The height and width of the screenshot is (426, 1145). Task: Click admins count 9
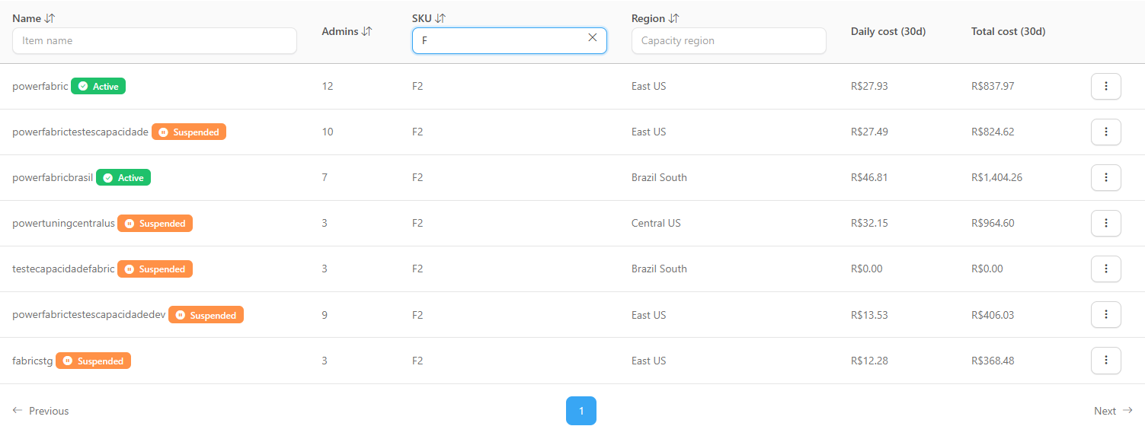[325, 315]
